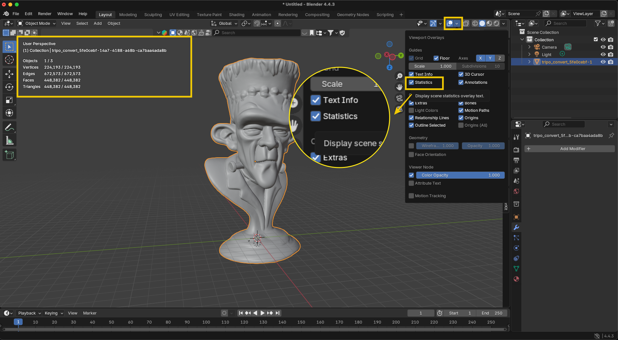The width and height of the screenshot is (618, 340).
Task: Open the Tool properties tab
Action: click(x=516, y=137)
